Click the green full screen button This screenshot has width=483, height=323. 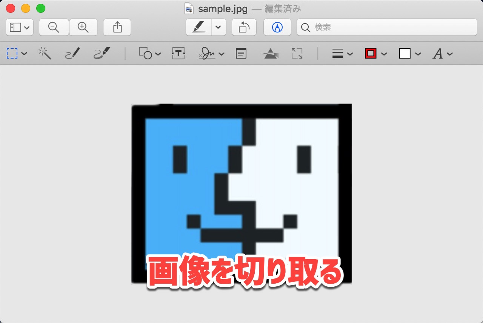[x=41, y=8]
